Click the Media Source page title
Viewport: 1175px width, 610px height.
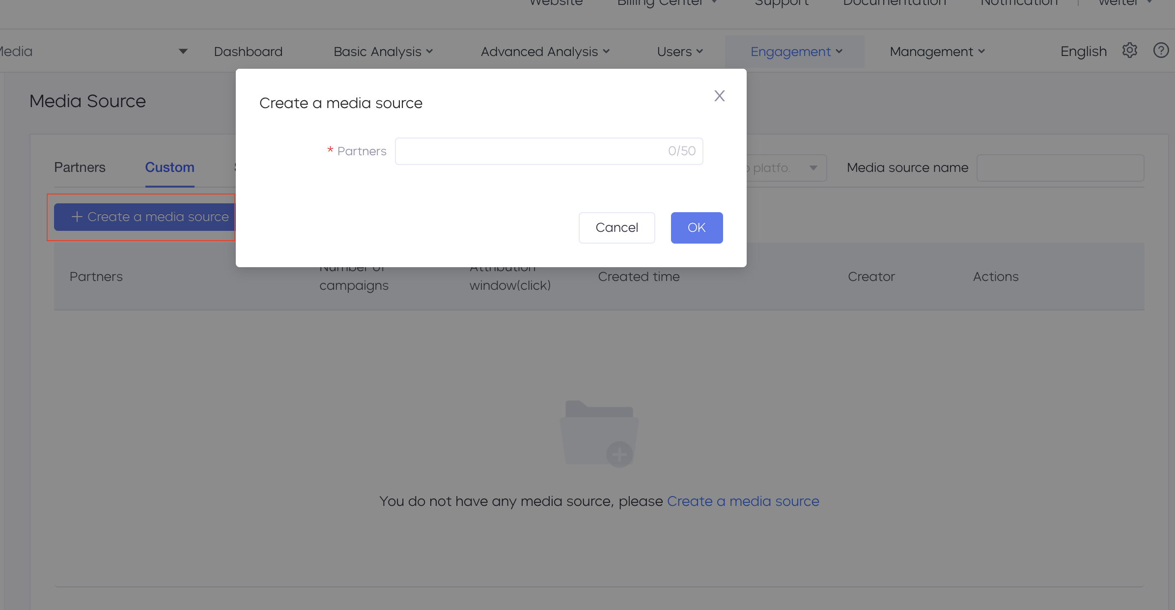87,101
